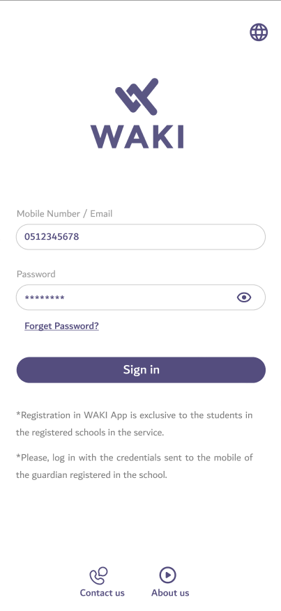
Task: Click the Sign in button
Action: (141, 370)
